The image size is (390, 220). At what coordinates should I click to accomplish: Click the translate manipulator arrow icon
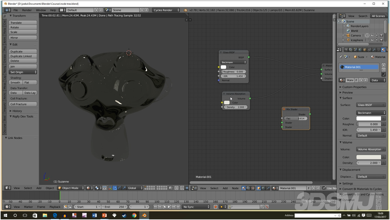[115, 188]
